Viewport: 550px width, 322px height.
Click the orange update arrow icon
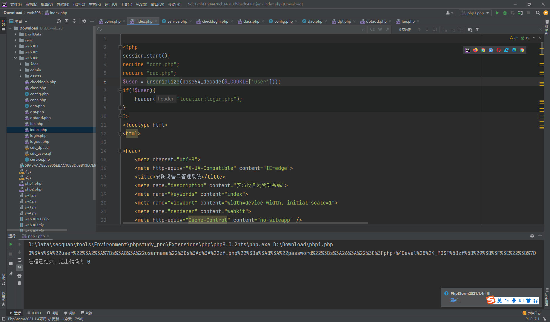546,13
